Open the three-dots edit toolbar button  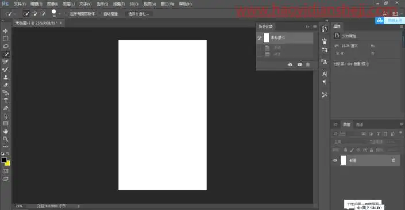tap(5, 147)
